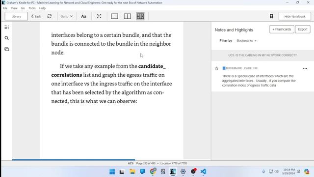The image size is (314, 177).
Task: Open the red-dot recorder app in taskbar
Action: 193,172
